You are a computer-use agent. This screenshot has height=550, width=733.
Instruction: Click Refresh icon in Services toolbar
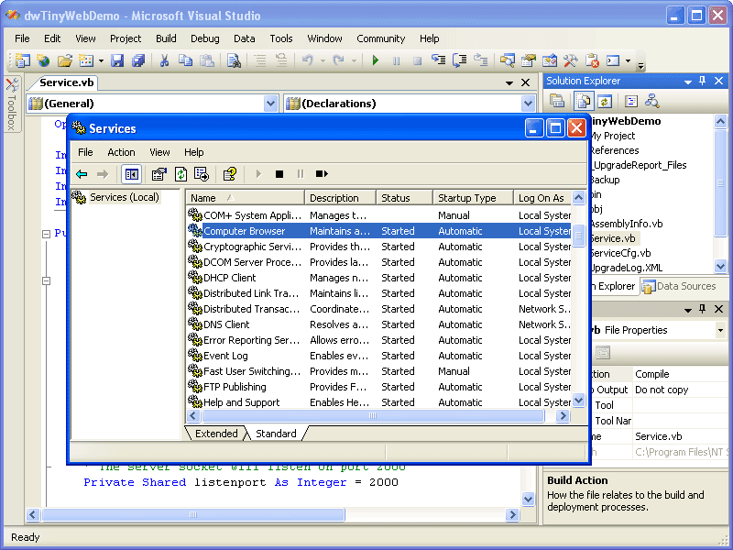[181, 174]
